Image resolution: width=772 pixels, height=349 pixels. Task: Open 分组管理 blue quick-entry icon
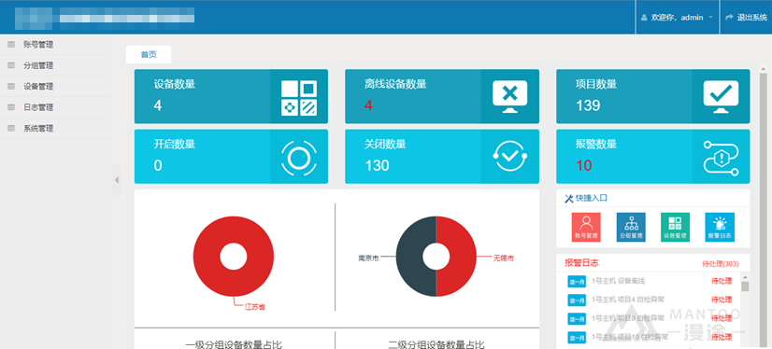631,227
